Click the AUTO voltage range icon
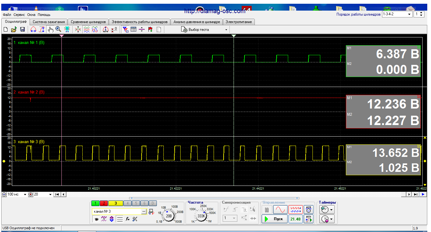 coord(309,210)
